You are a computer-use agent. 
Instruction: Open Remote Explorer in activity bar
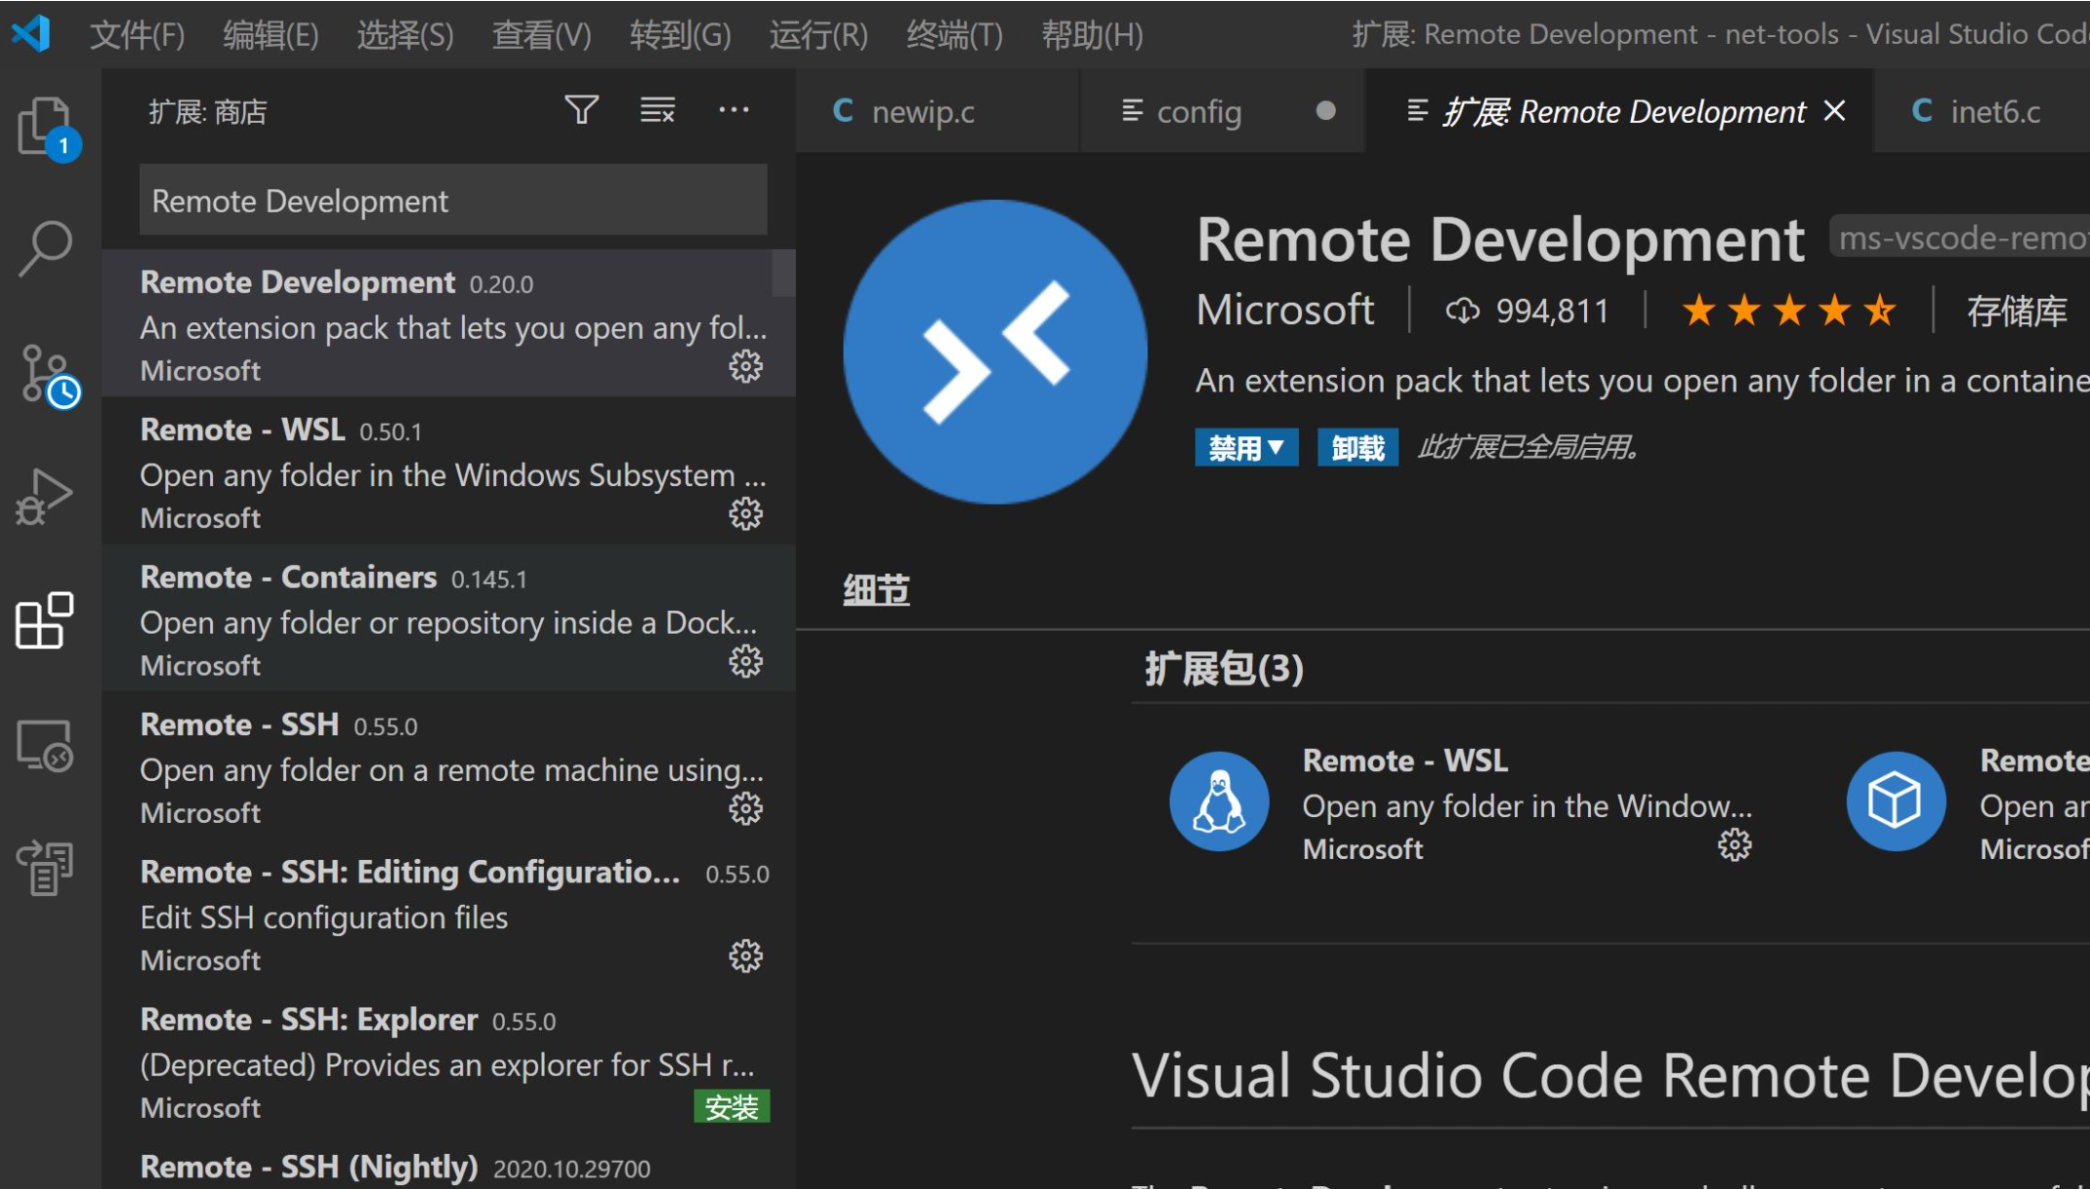coord(45,746)
